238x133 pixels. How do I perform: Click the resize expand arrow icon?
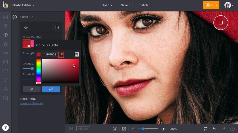coord(124,129)
